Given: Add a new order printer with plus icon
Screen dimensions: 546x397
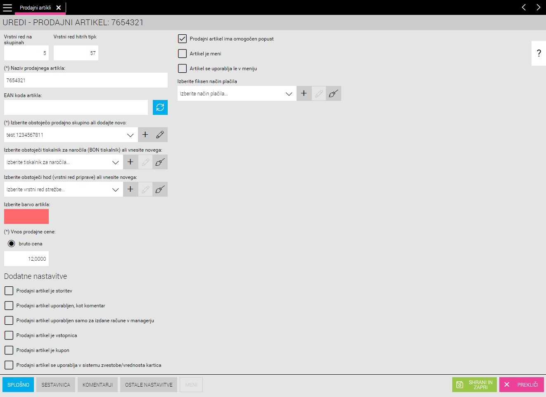Looking at the screenshot, I should tap(131, 162).
